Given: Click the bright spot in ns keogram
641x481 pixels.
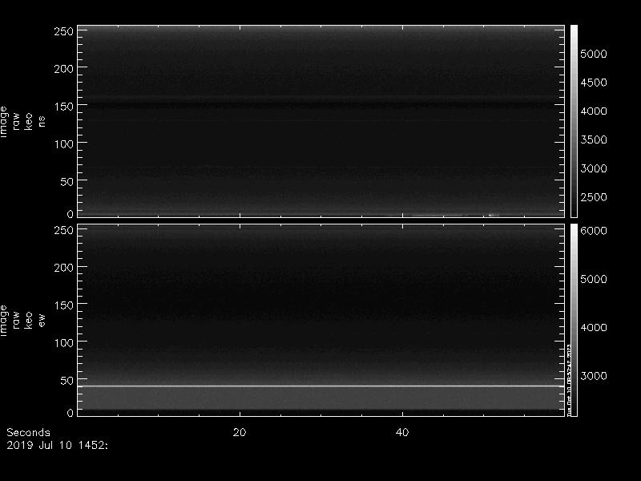Looking at the screenshot, I should coord(494,214).
